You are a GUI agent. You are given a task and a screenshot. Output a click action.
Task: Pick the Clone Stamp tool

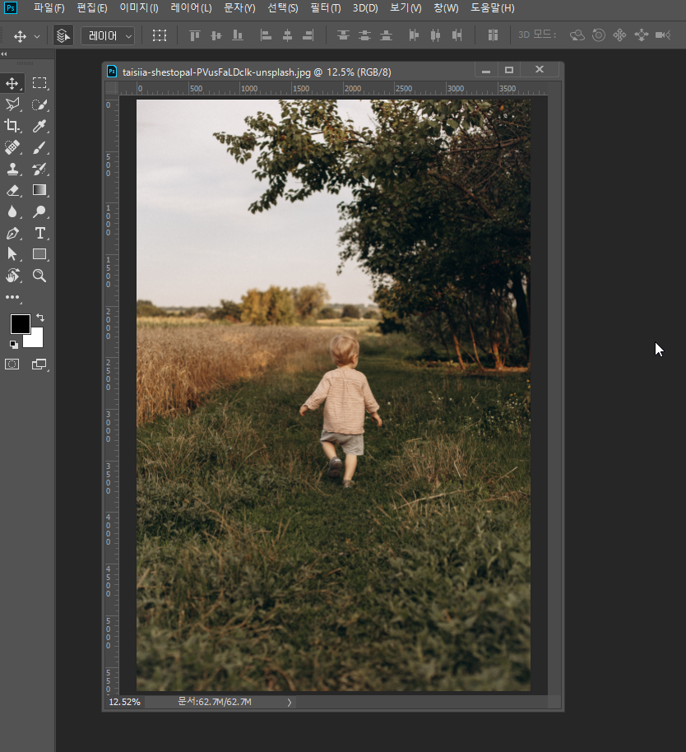12,169
